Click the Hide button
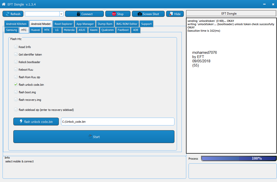Screen dimensions: 277x182 (175, 14)
